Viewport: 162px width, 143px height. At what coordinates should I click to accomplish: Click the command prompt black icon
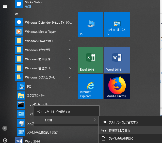21,105
